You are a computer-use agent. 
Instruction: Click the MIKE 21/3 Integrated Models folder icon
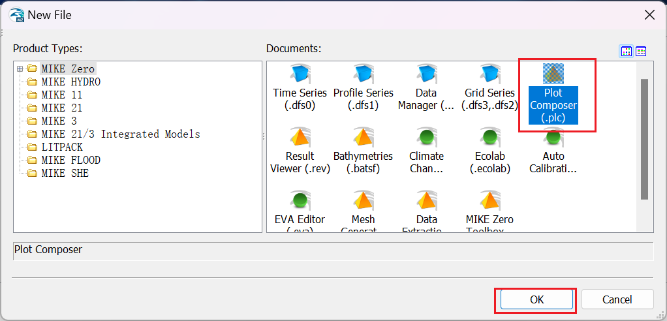[33, 134]
